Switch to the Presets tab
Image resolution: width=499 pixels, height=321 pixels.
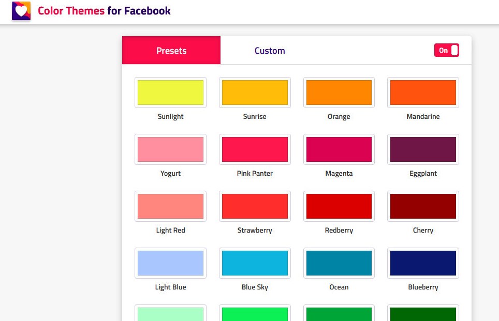click(171, 50)
